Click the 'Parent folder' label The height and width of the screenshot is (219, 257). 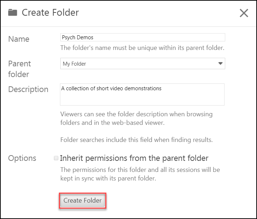(20, 69)
